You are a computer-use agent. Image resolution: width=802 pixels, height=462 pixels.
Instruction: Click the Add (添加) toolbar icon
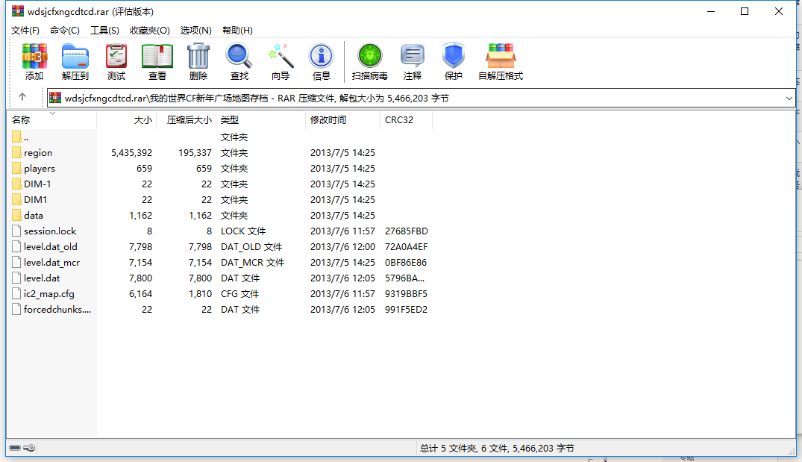click(34, 56)
